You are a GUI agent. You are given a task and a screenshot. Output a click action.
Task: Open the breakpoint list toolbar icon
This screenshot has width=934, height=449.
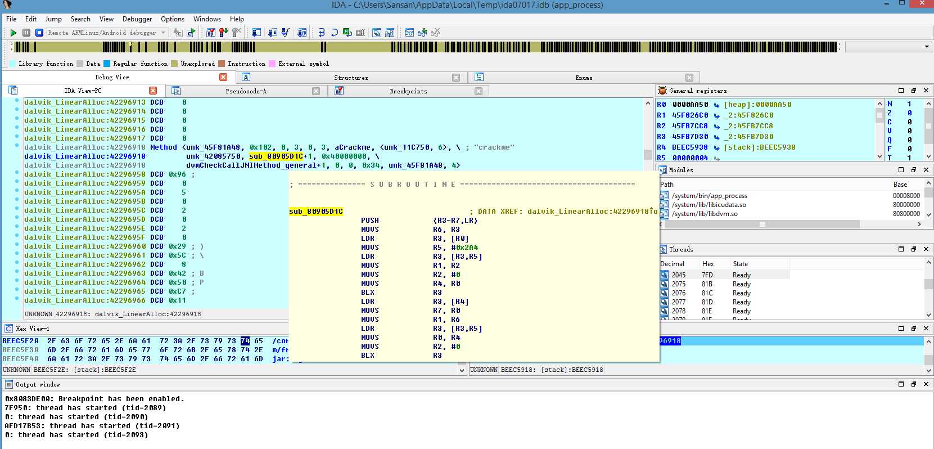point(211,33)
